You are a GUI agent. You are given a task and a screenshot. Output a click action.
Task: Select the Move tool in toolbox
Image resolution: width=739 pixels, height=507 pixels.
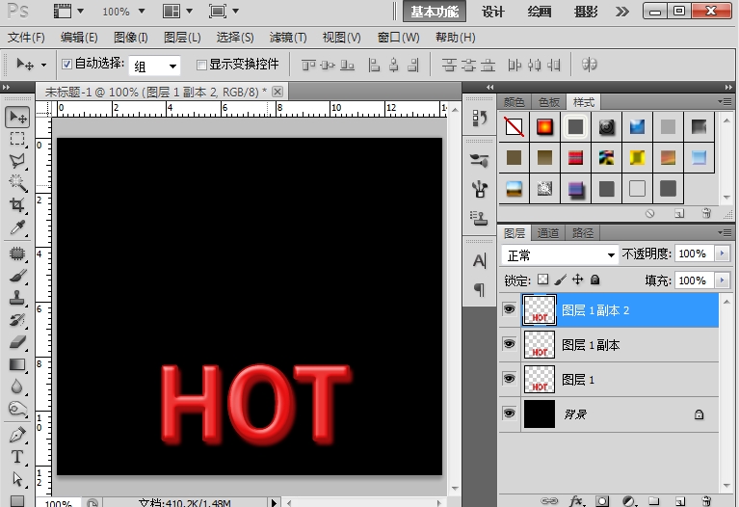tap(17, 117)
